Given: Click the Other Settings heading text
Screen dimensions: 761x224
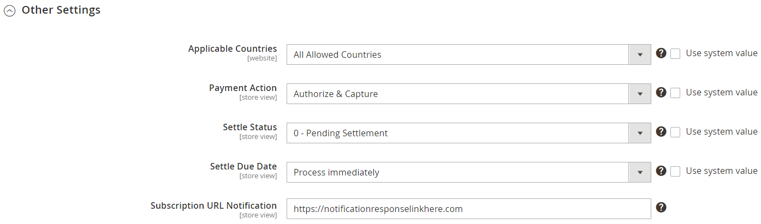Looking at the screenshot, I should (x=61, y=10).
